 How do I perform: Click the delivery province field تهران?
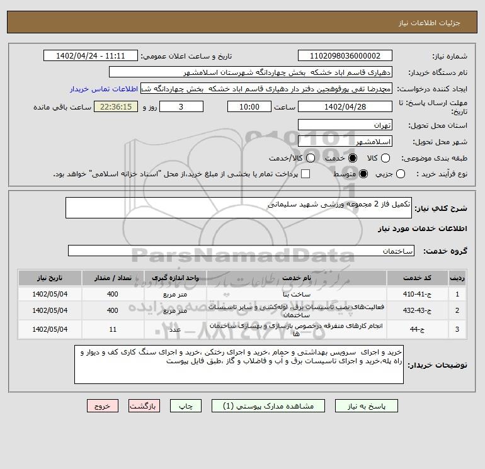(345, 125)
